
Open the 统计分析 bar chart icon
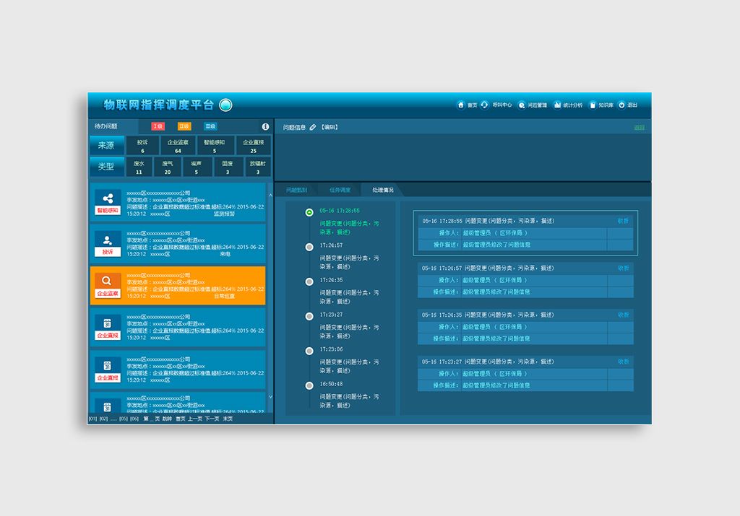point(557,105)
